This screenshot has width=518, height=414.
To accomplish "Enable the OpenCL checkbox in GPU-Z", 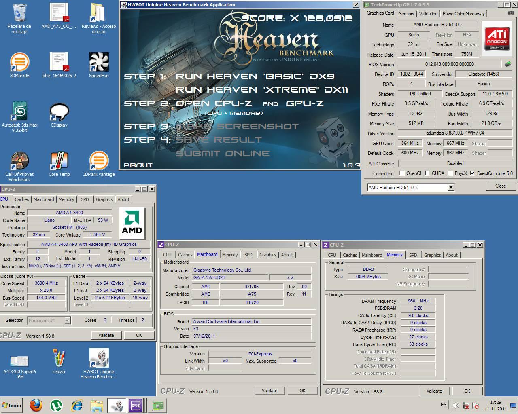I will click(402, 173).
